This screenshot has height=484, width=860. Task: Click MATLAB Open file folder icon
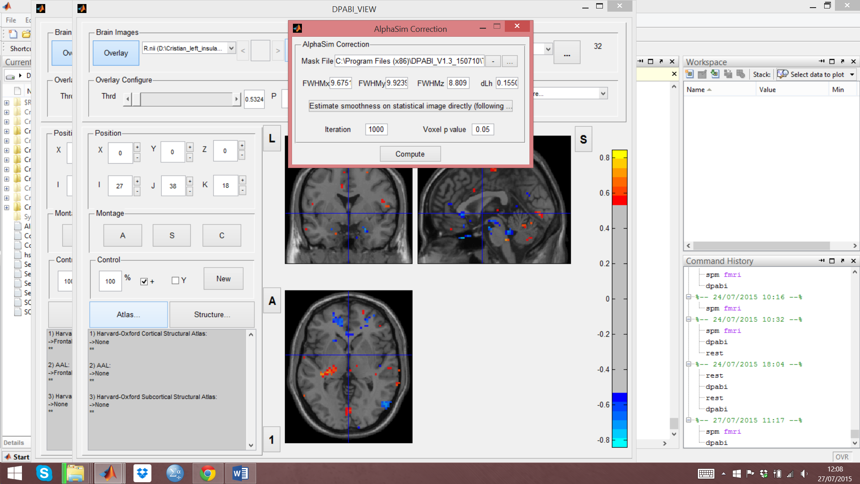(26, 34)
